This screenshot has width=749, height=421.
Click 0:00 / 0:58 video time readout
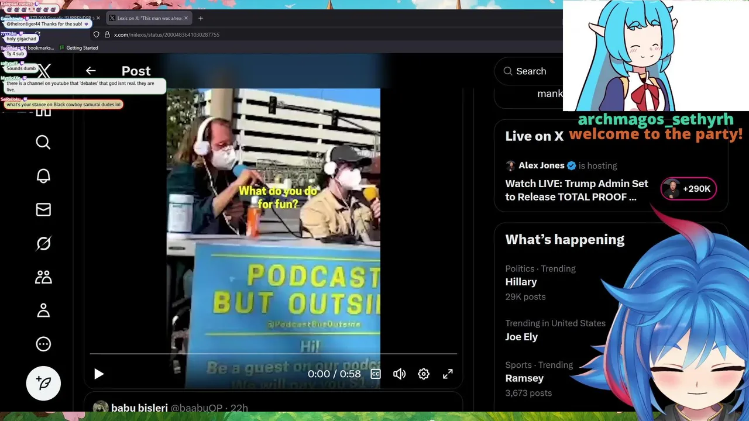click(334, 374)
